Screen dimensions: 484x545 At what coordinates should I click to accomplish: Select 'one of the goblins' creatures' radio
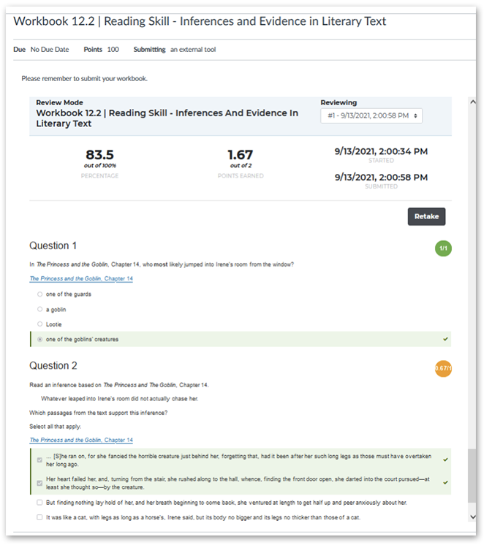39,340
